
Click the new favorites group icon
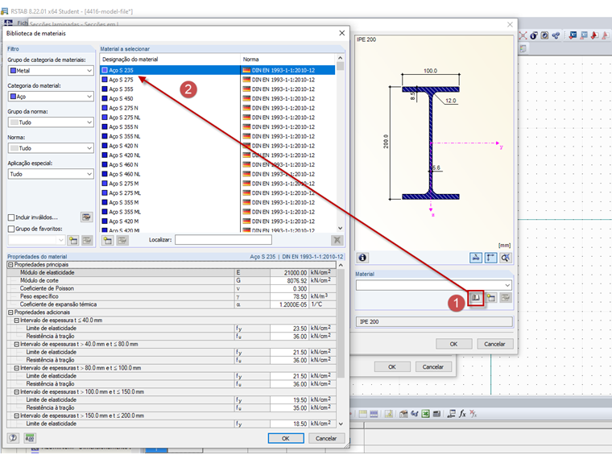[x=73, y=241]
